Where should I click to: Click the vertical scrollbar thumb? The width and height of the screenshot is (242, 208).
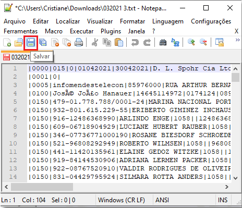click(236, 77)
